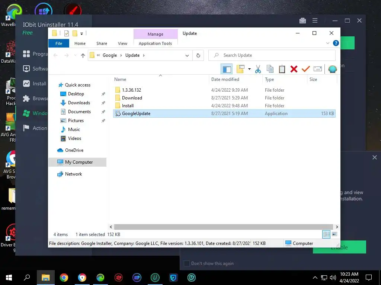Open the New folder dropdown arrow
Viewport: 381px width, 285px height.
tap(249, 69)
